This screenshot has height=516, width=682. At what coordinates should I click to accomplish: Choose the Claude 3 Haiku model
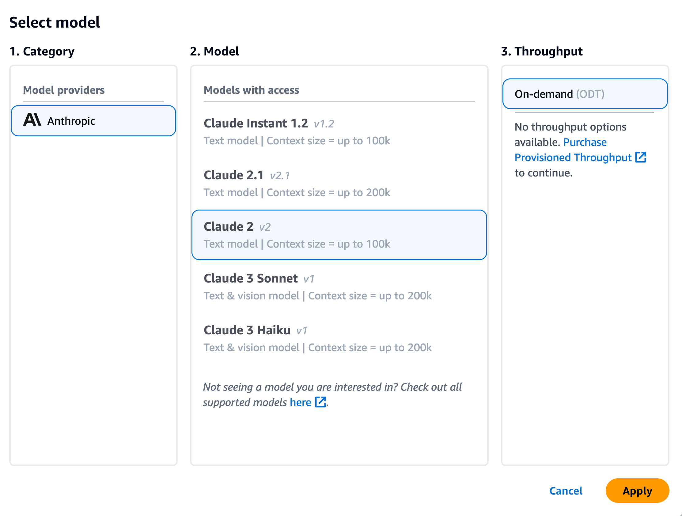click(x=339, y=338)
